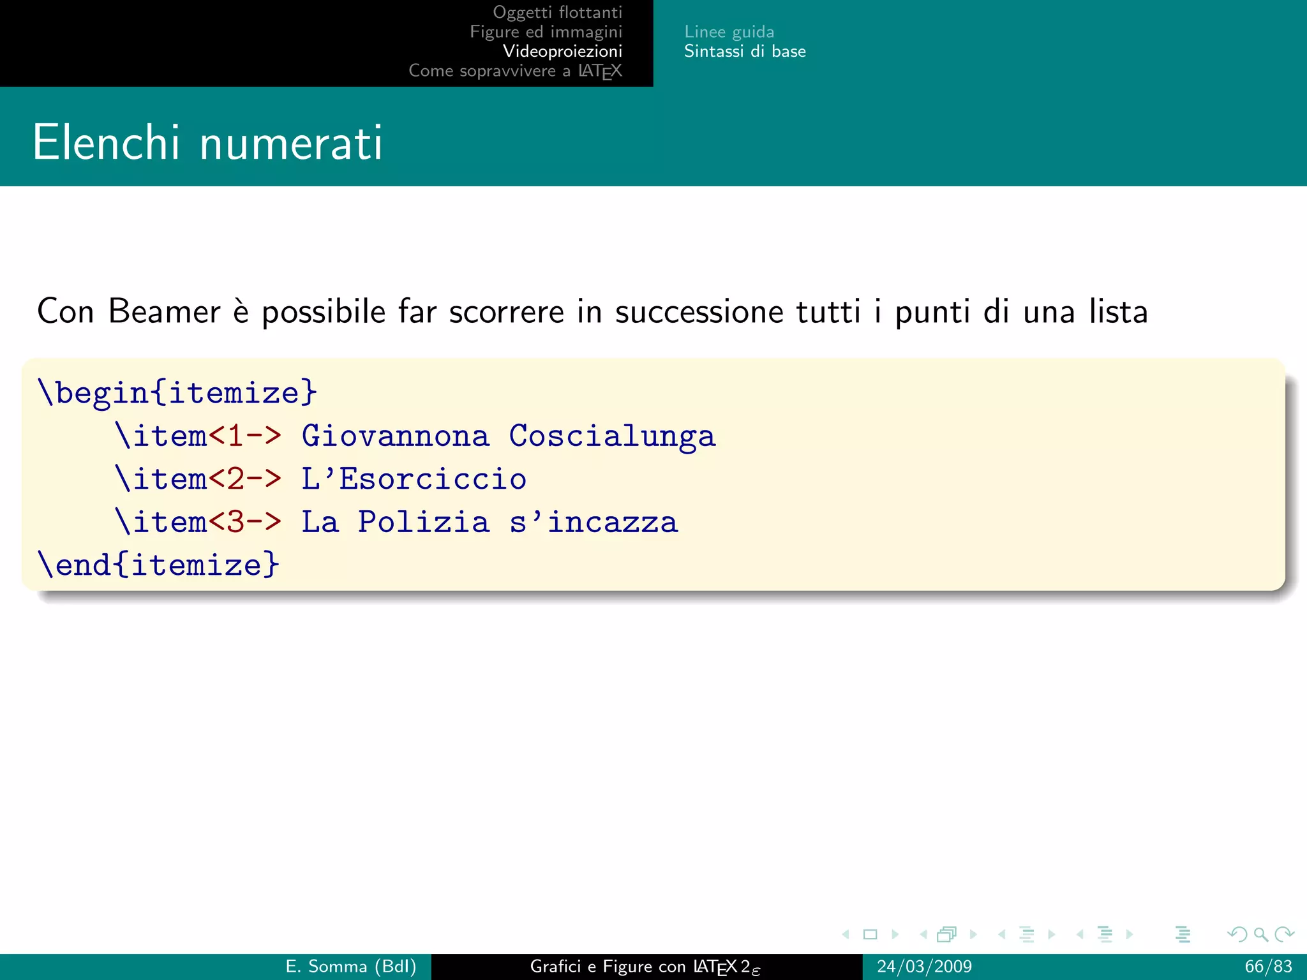
Task: Click the author name 'E. Somma (BdI)' in footer
Action: 351,967
